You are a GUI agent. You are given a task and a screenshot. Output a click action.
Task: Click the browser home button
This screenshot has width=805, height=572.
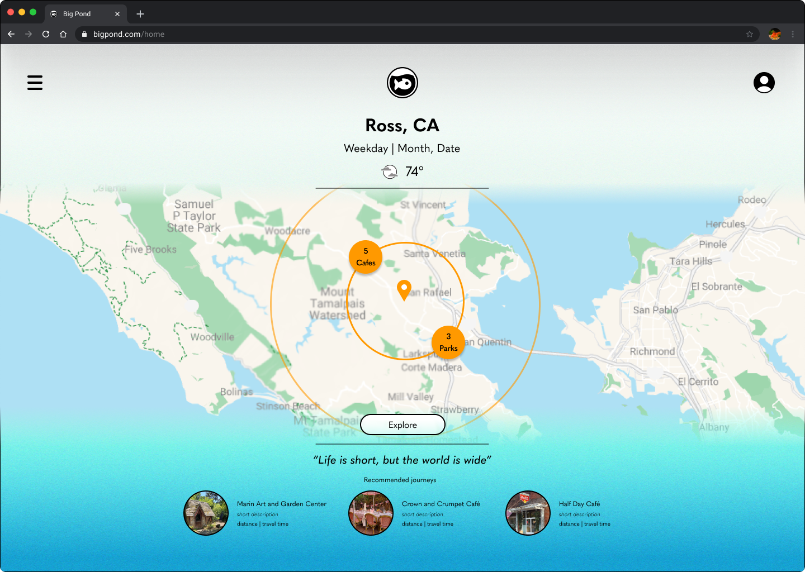63,34
